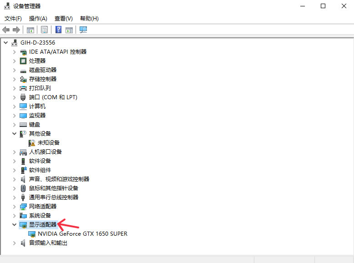This screenshot has width=354, height=263.
Task: Select the GIH-D-23556 computer name
Action: pyautogui.click(x=38, y=43)
